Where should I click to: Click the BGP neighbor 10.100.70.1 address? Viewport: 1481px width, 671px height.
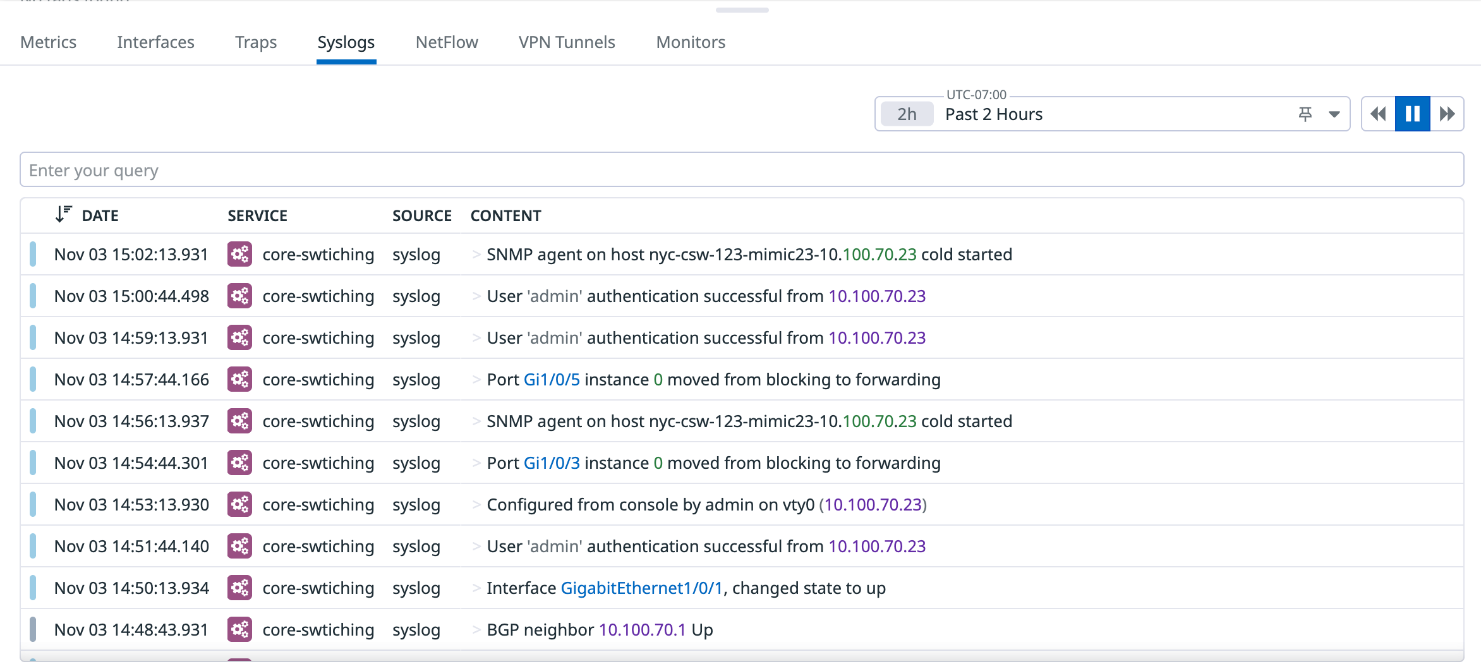pos(642,630)
